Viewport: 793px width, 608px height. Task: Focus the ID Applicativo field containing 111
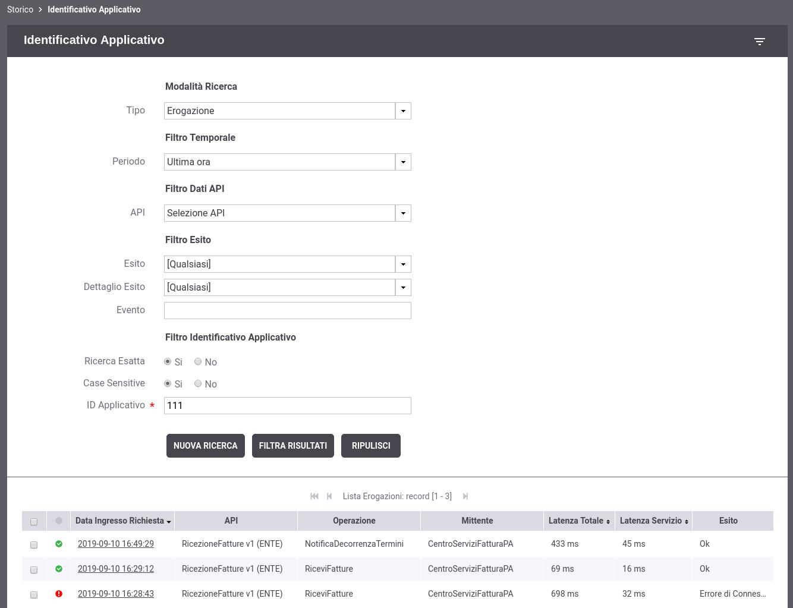point(288,405)
